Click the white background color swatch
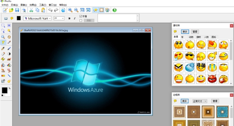The image size is (234, 126). [x=9, y=94]
